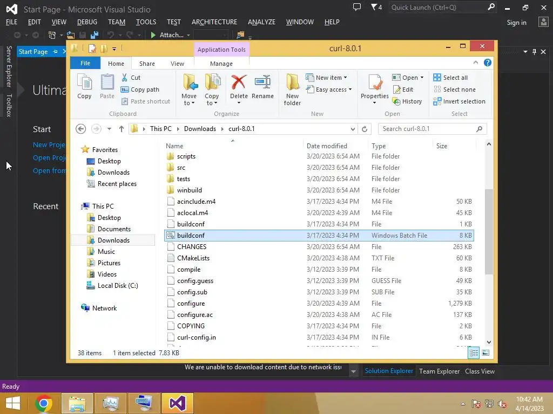Go back with Explorer back arrow

81,129
